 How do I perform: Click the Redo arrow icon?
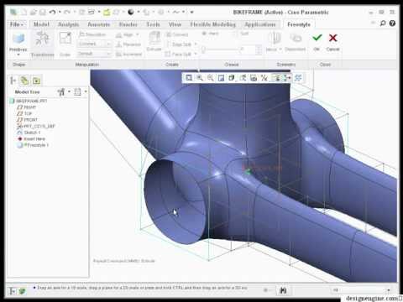67,12
